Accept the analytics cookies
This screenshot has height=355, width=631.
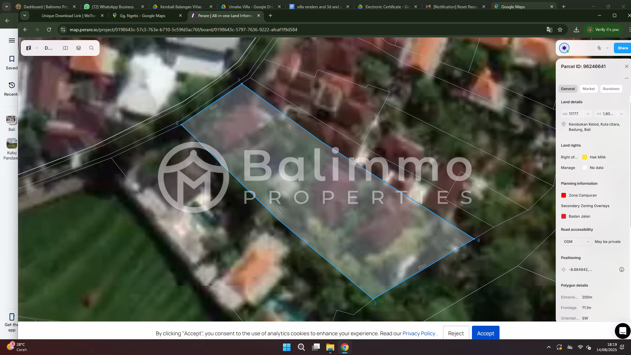point(485,333)
